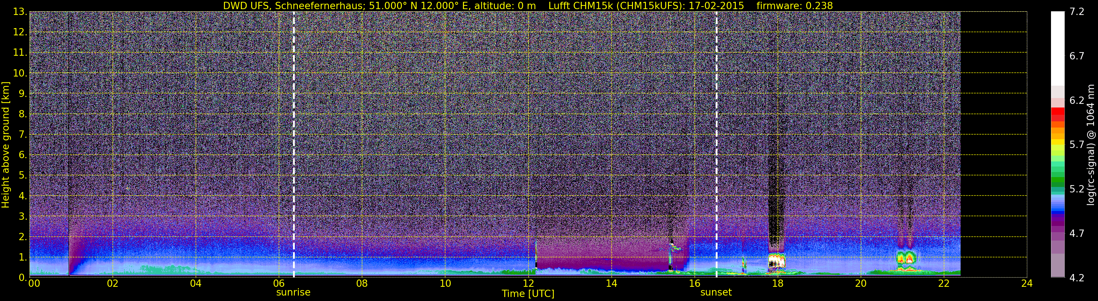The image size is (1098, 301).
Task: Click the '4.2' colorbar value label
Action: pos(1077,278)
